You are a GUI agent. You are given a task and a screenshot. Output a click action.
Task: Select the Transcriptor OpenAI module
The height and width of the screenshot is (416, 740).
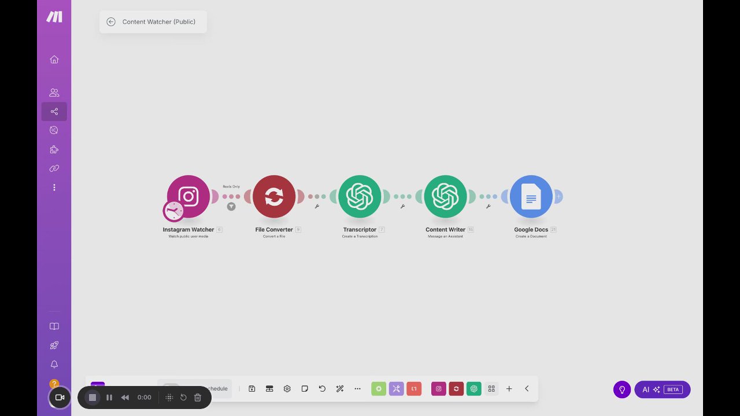[360, 196]
